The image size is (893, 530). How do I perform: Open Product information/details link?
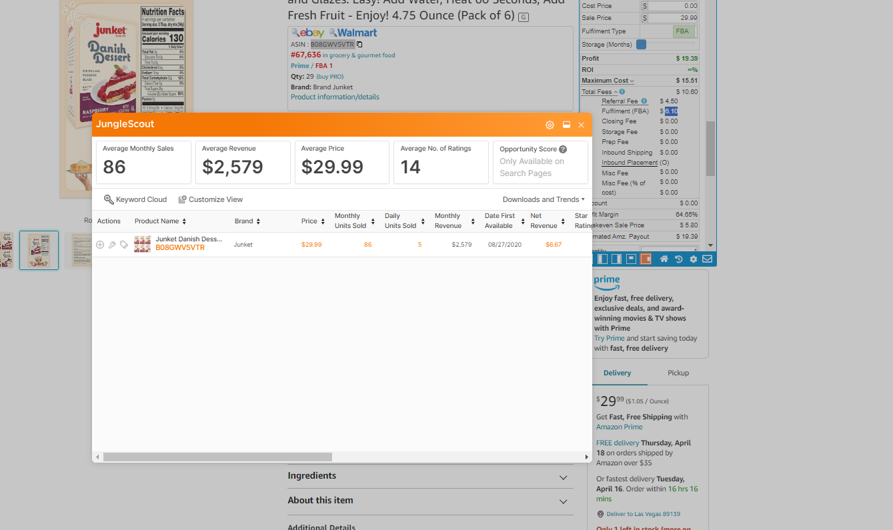pyautogui.click(x=335, y=97)
